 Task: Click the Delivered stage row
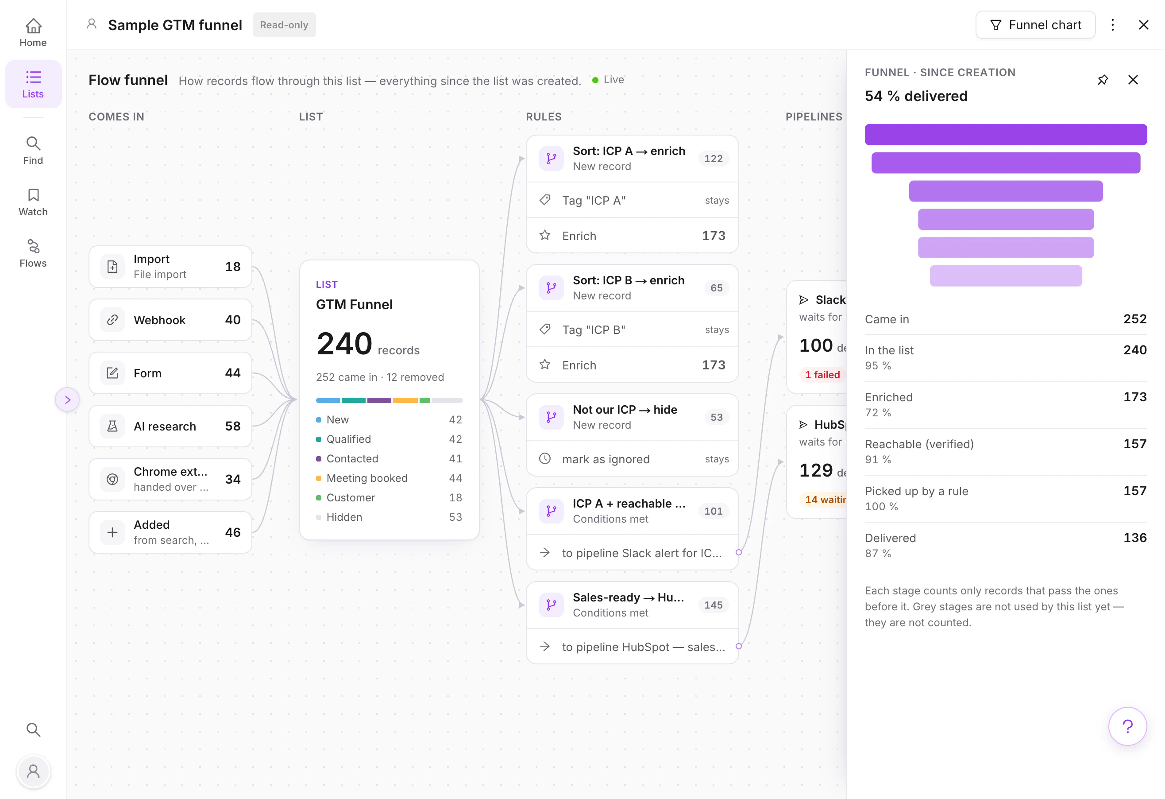pyautogui.click(x=1006, y=545)
